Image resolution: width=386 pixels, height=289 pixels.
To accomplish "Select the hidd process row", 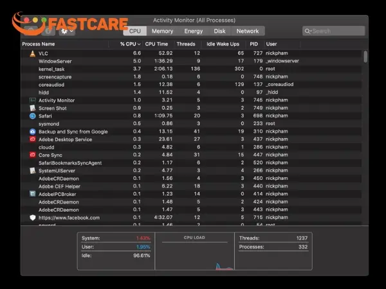I will click(192, 92).
